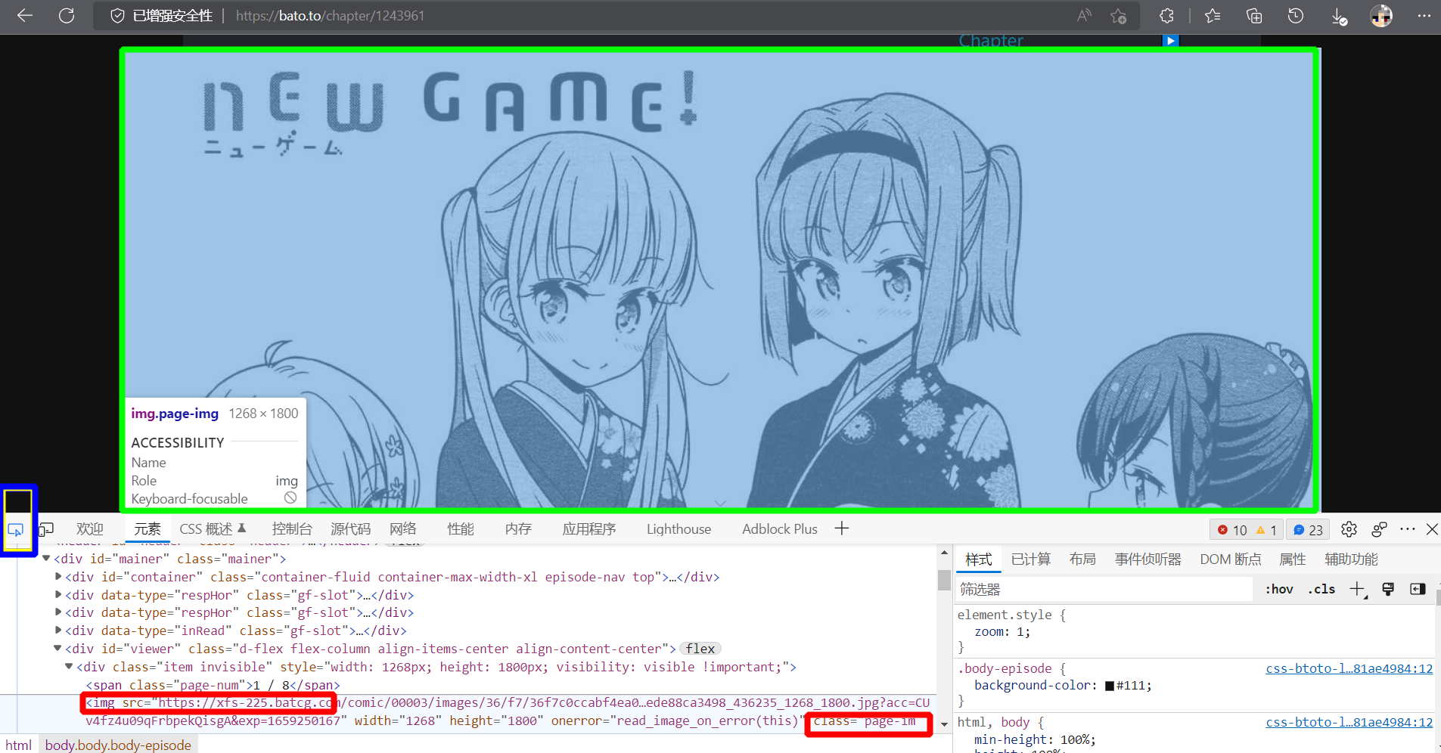Collapse the div#viewer node
1441x753 pixels.
57,649
